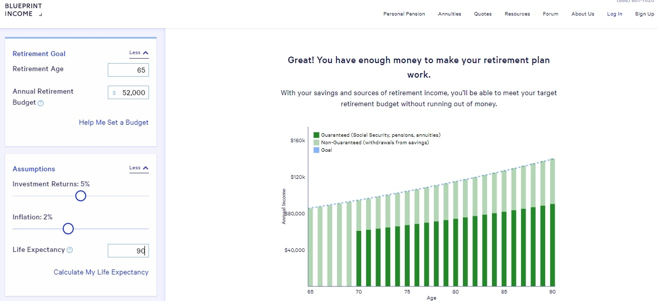Visit the Forum page
This screenshot has width=658, height=301.
pyautogui.click(x=550, y=14)
